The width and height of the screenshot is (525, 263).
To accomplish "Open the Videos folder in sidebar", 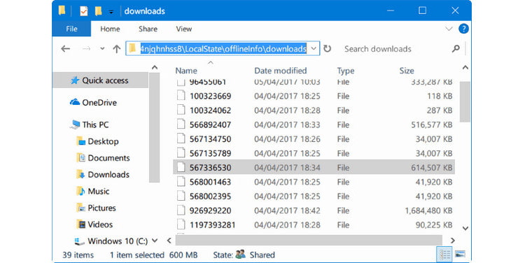I will click(100, 225).
